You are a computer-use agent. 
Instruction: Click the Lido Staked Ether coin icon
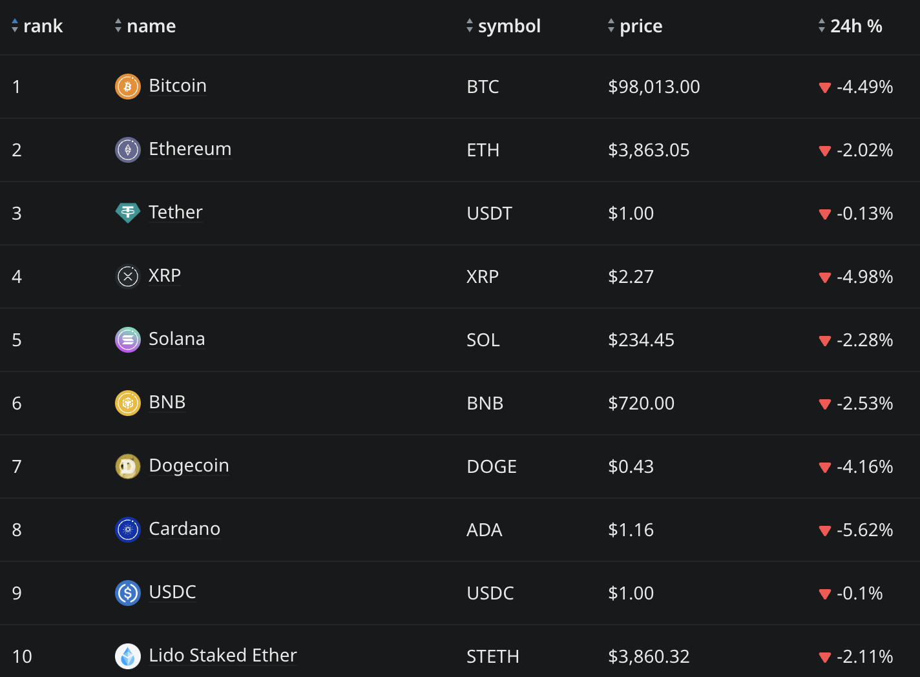click(x=127, y=656)
